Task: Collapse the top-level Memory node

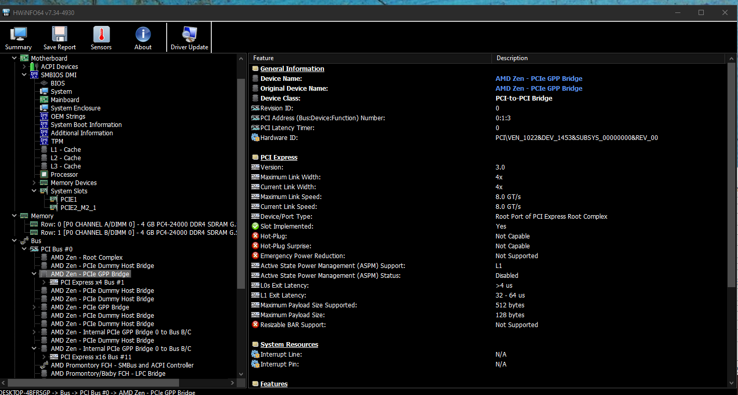Action: click(15, 216)
